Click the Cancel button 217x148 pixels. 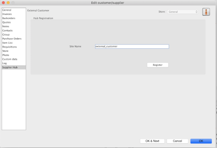tap(177, 141)
